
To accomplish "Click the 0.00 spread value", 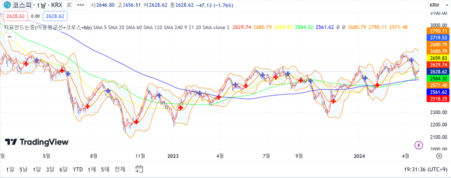I will tap(35, 16).
